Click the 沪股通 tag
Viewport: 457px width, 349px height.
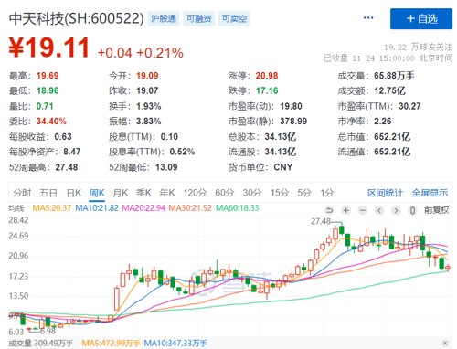pyautogui.click(x=164, y=19)
